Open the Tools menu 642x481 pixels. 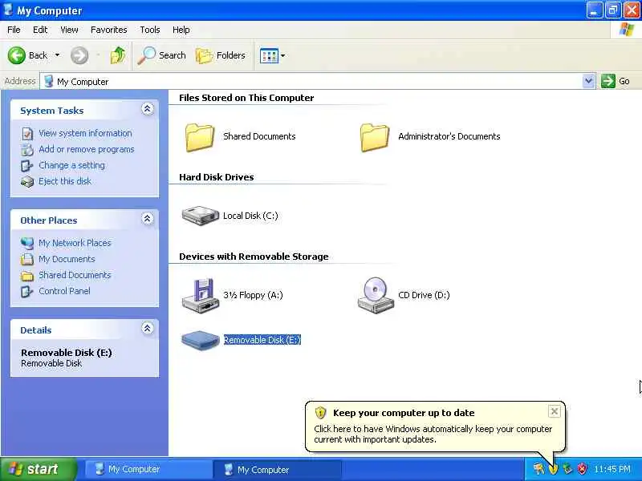150,30
